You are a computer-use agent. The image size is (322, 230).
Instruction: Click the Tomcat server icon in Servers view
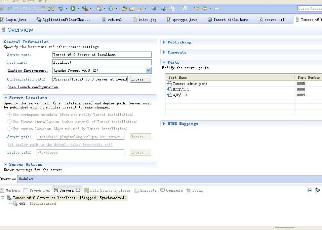(9, 198)
